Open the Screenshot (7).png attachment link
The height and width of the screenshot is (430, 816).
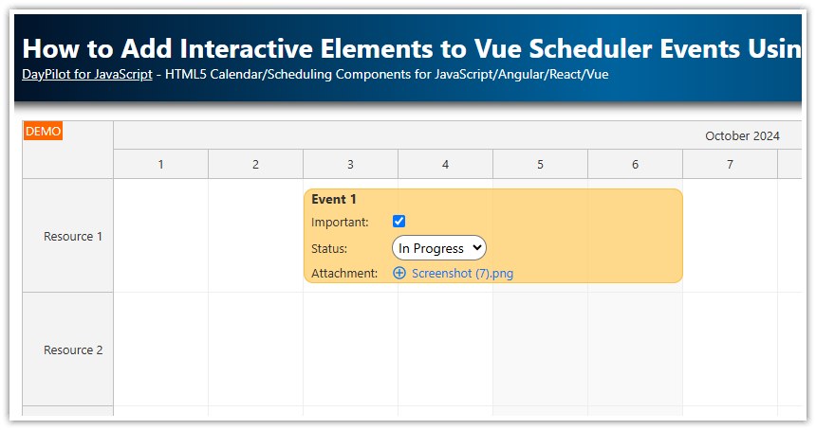click(462, 273)
